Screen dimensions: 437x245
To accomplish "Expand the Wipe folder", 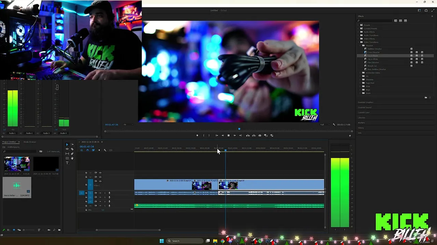I will tap(360, 90).
